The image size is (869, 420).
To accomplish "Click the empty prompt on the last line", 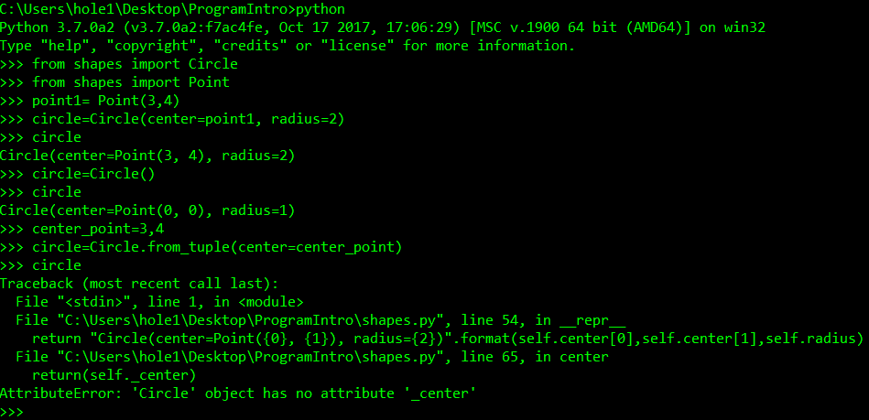I will click(x=37, y=412).
